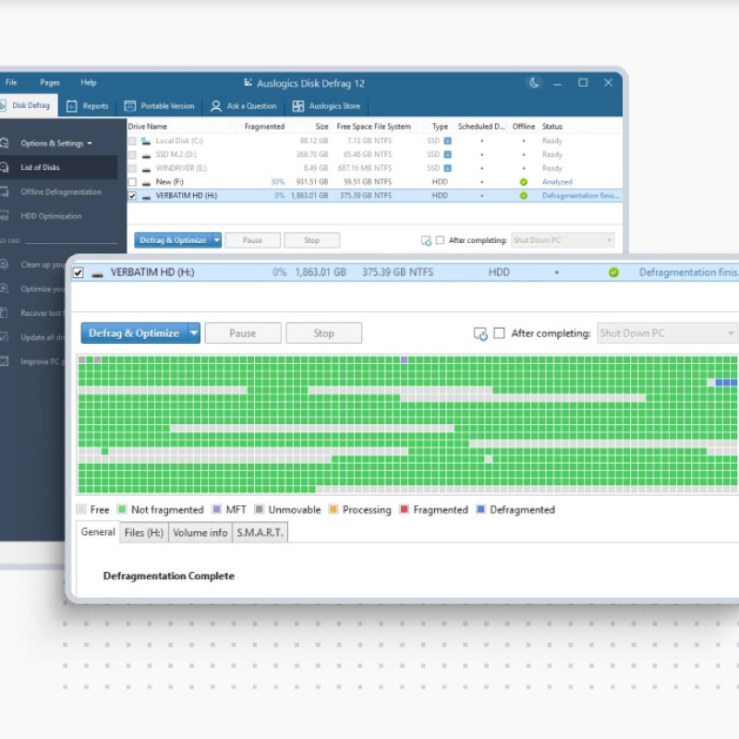Click the large Stop button
Image resolution: width=739 pixels, height=739 pixels.
click(324, 333)
